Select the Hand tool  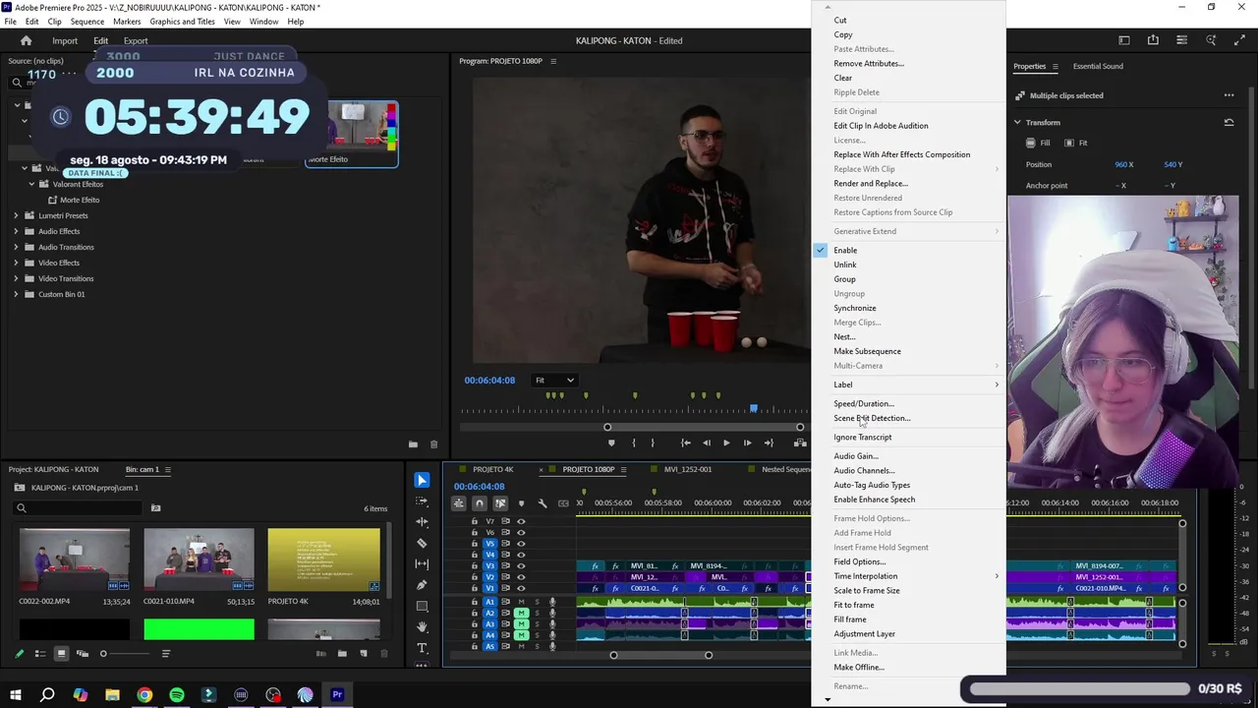(422, 626)
